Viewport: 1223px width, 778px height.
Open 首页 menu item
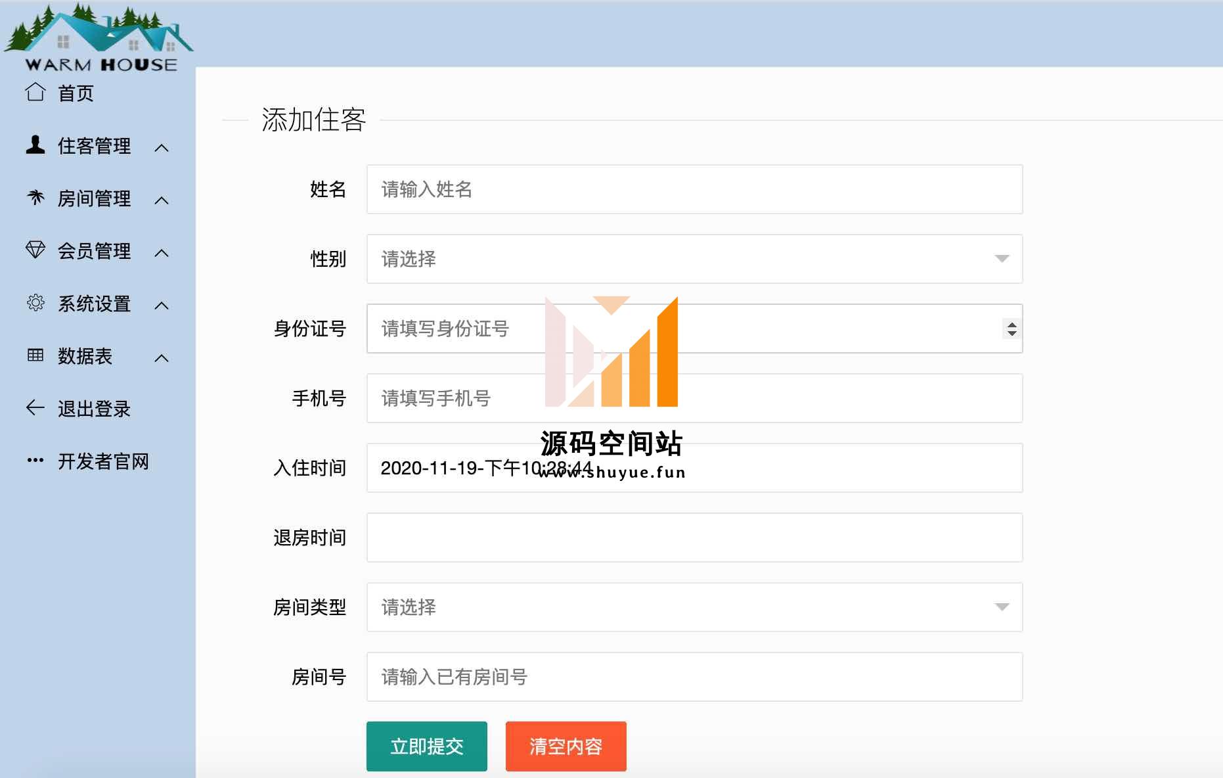(x=76, y=93)
